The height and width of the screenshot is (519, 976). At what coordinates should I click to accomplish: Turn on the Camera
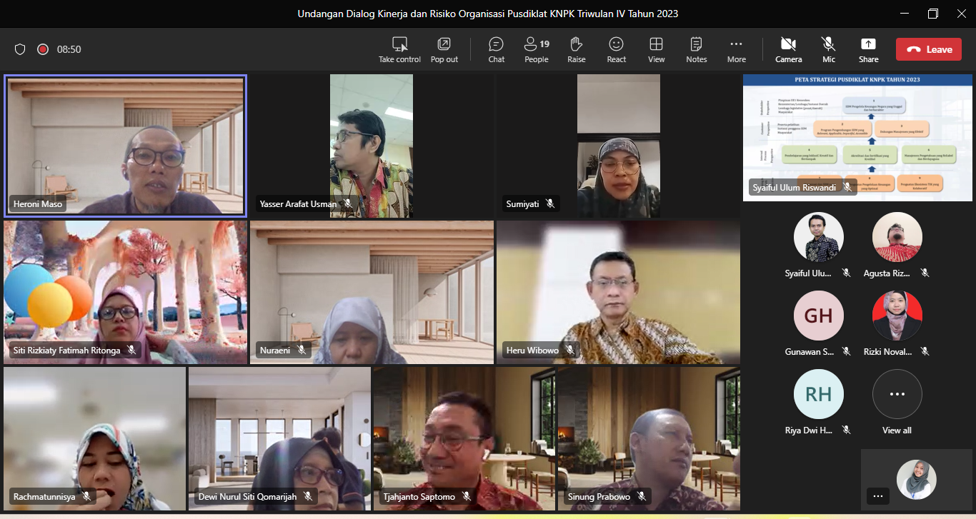click(x=789, y=49)
